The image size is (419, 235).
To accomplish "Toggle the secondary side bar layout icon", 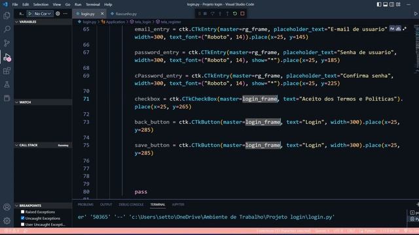I will (392, 5).
